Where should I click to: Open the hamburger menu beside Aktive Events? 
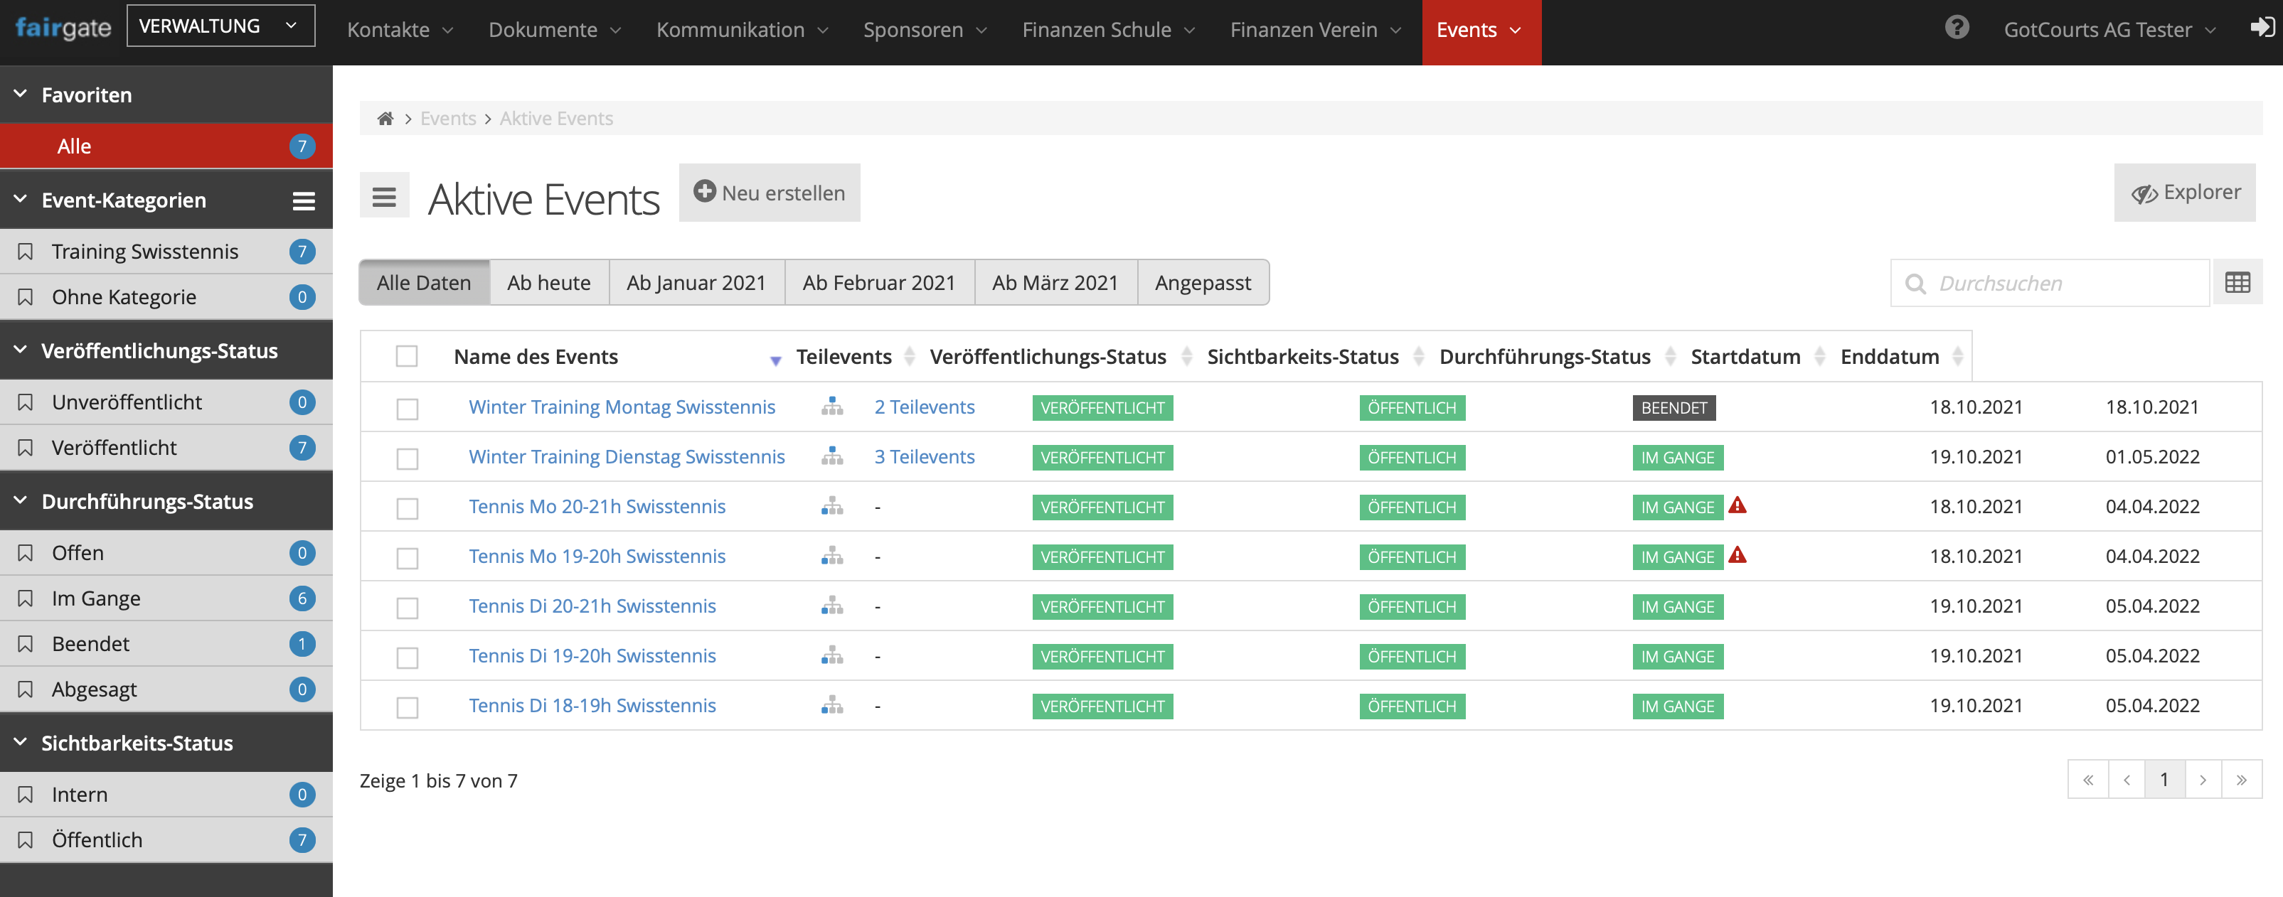(x=384, y=195)
